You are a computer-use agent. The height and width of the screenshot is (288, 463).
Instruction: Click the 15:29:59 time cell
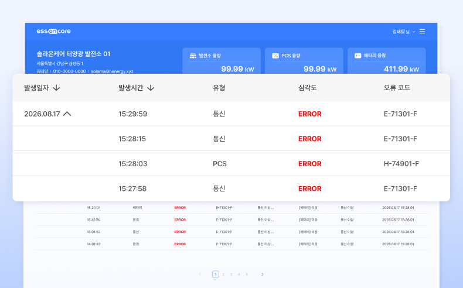(x=133, y=114)
